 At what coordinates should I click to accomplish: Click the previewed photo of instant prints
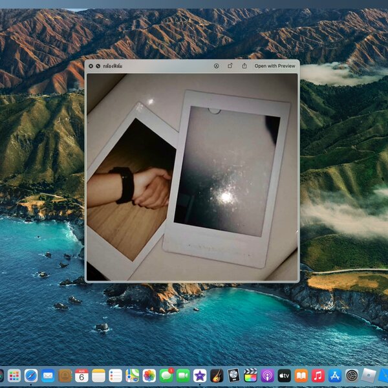192,177
